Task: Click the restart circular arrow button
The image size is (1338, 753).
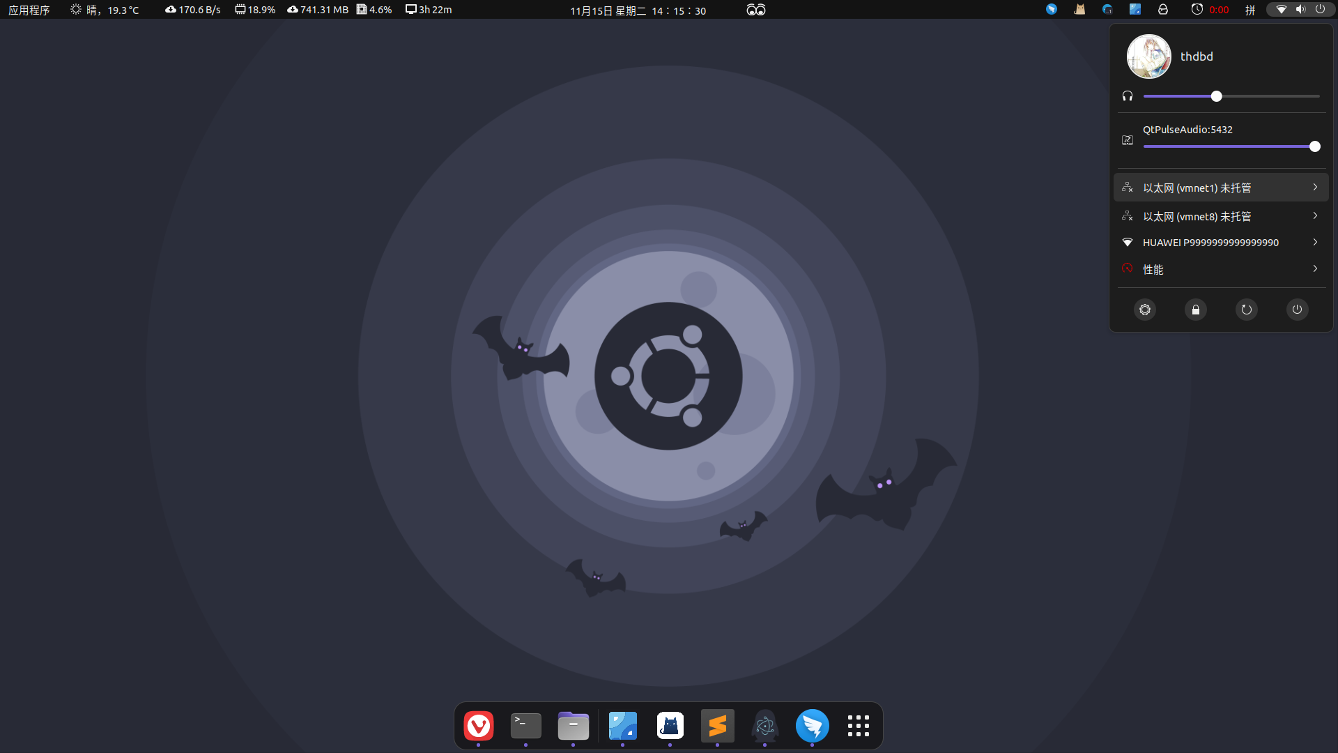Action: 1247,310
